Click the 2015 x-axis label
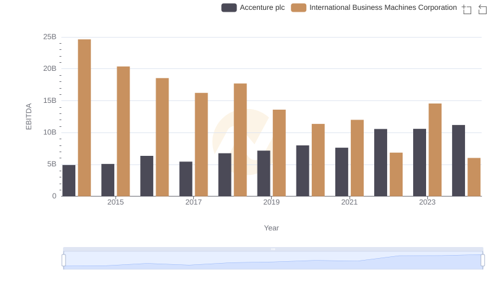Screen dimensions: 494x284 point(115,202)
